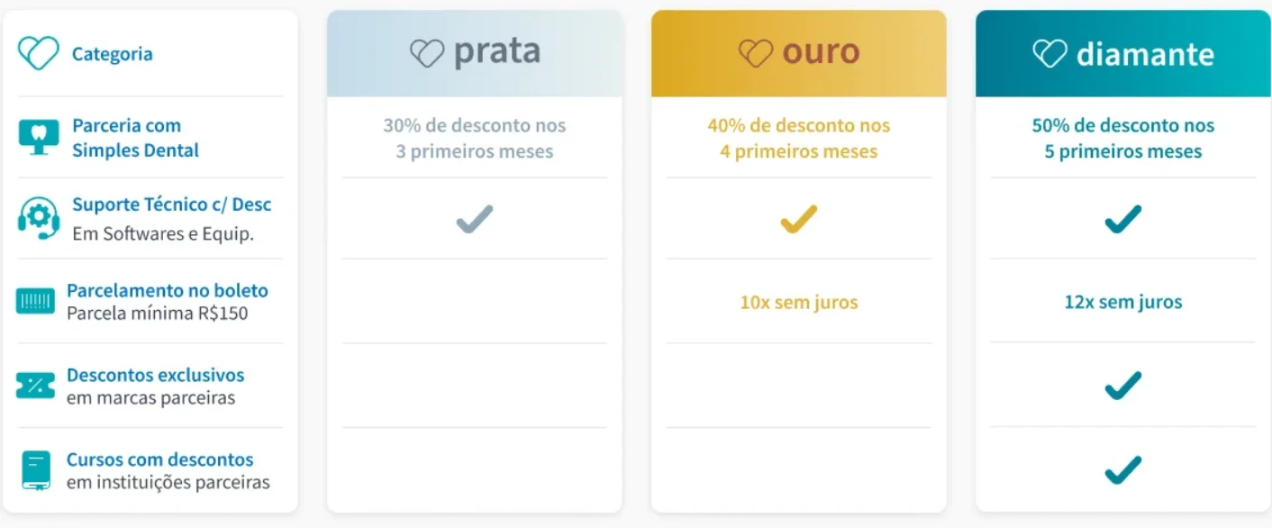
Task: Click the gray checkmark in prata column
Action: point(475,219)
